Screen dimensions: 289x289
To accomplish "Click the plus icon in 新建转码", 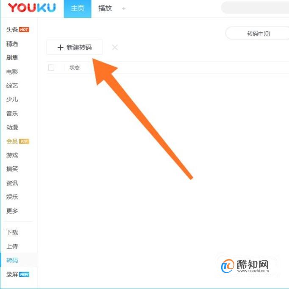I will [x=60, y=47].
